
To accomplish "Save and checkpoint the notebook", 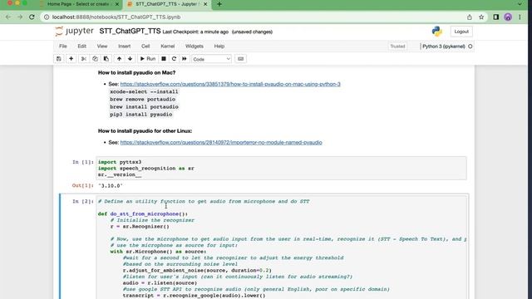I will [59, 59].
